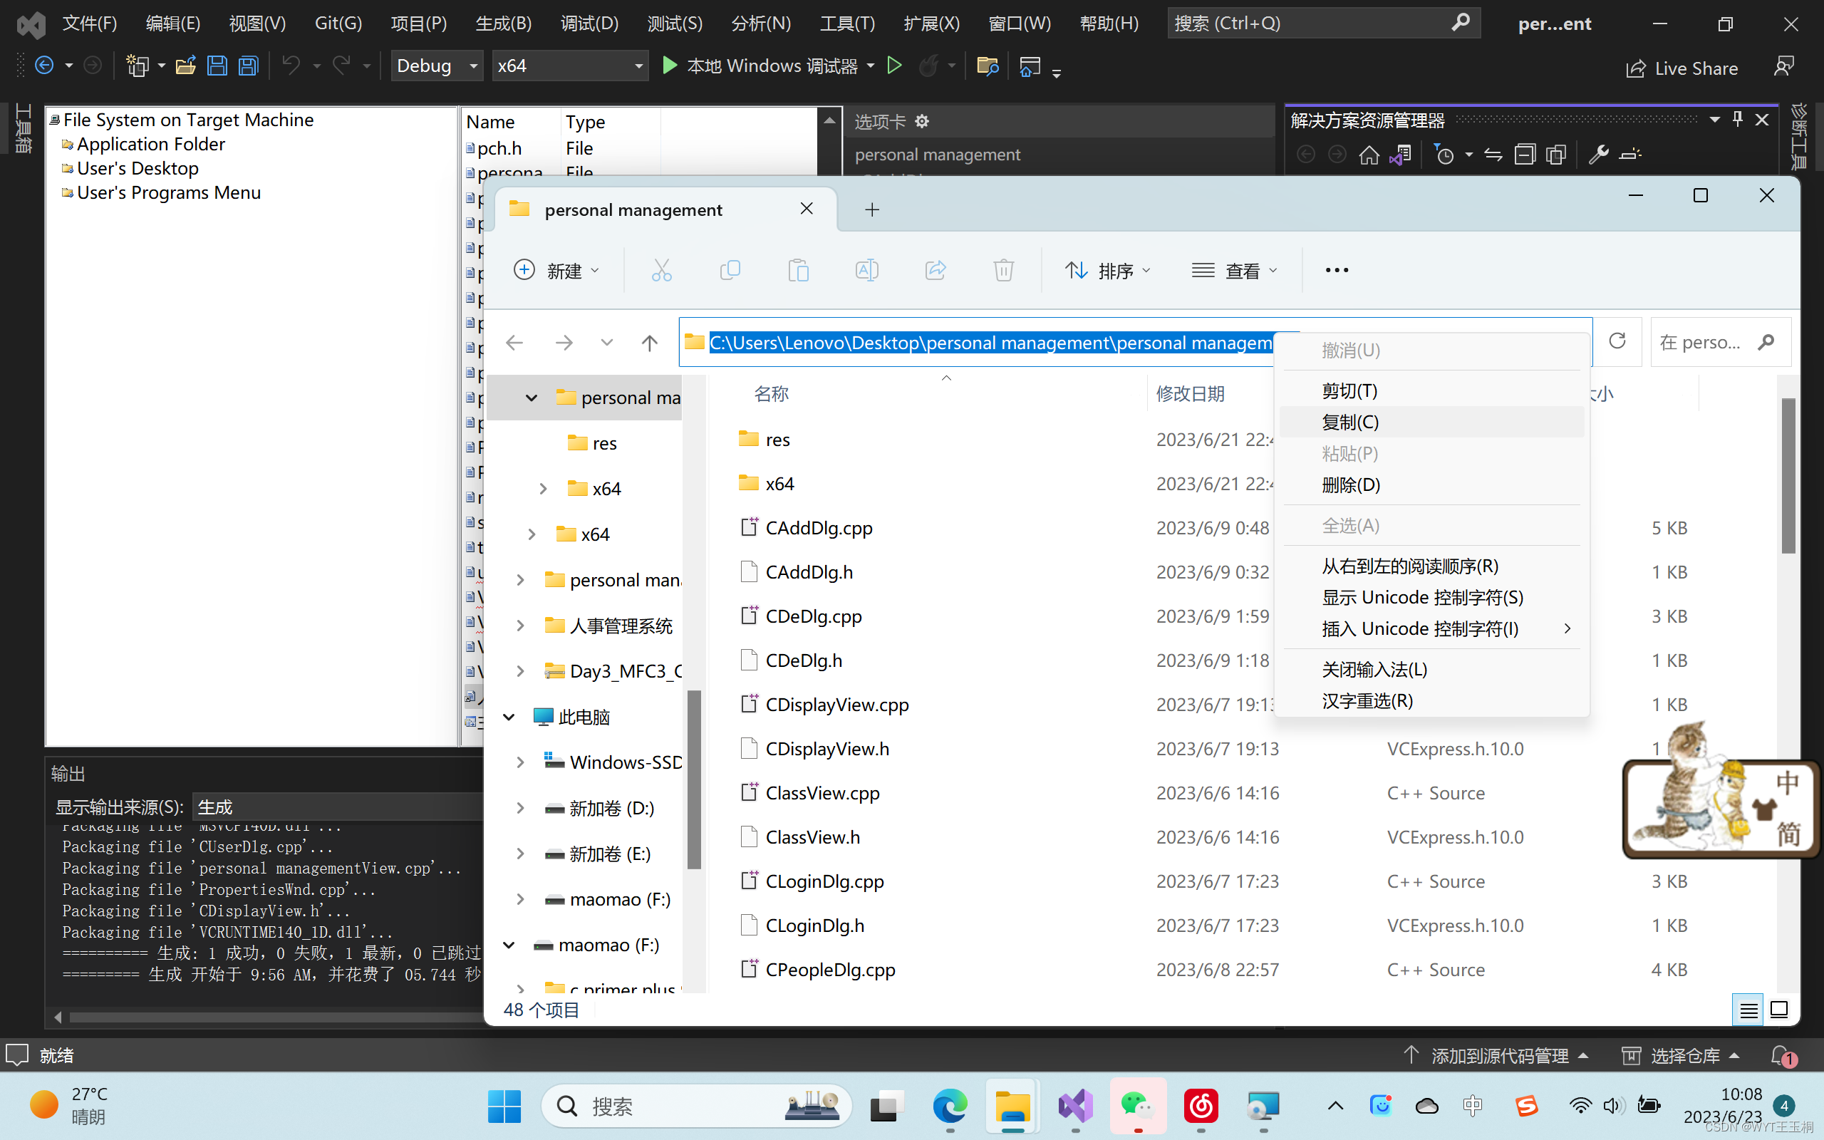The height and width of the screenshot is (1140, 1824).
Task: Switch Explorer to details view
Action: (1748, 1010)
